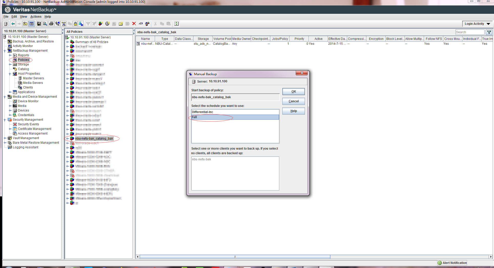Expand the Vault Management node
The image size is (494, 268).
(5, 138)
